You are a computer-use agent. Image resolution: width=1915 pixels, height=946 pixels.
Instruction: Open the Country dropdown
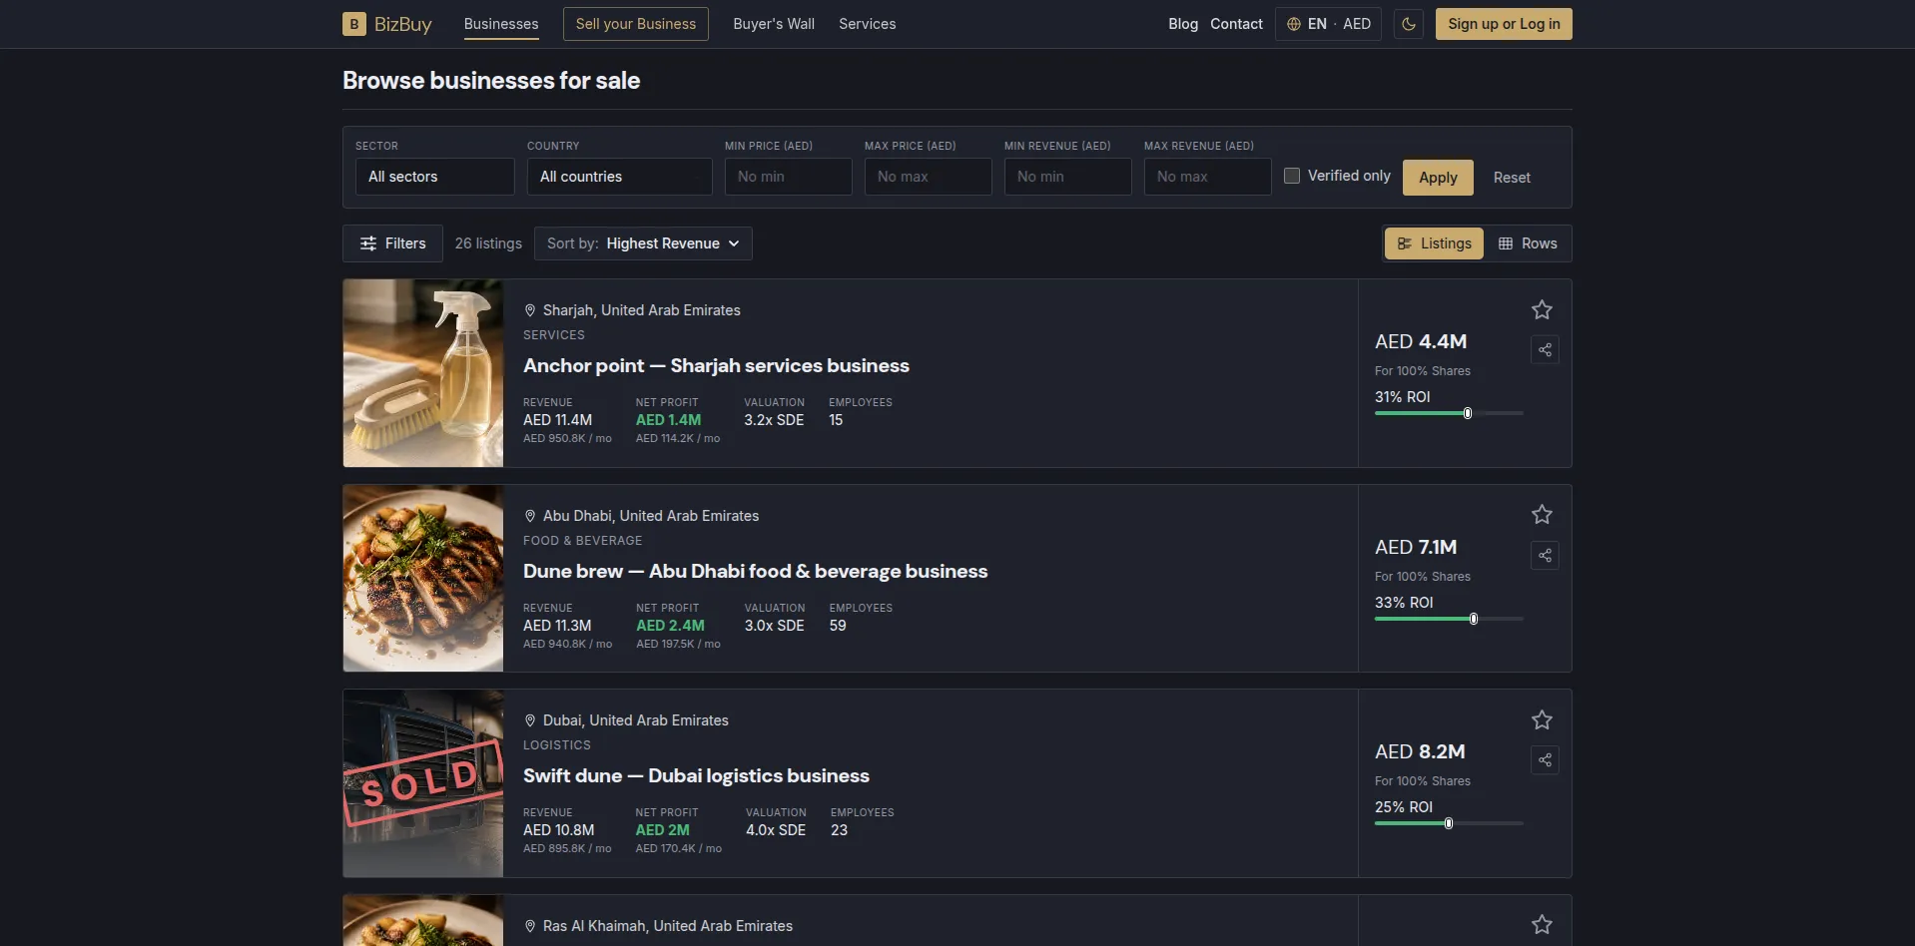point(619,177)
